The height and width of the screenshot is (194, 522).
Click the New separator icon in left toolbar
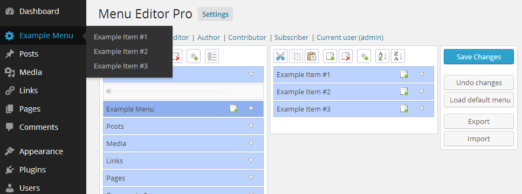coord(194,56)
